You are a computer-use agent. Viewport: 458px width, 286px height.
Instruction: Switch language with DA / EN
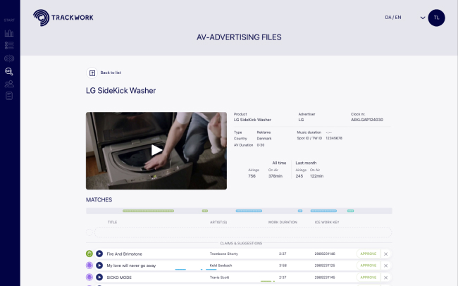[393, 18]
